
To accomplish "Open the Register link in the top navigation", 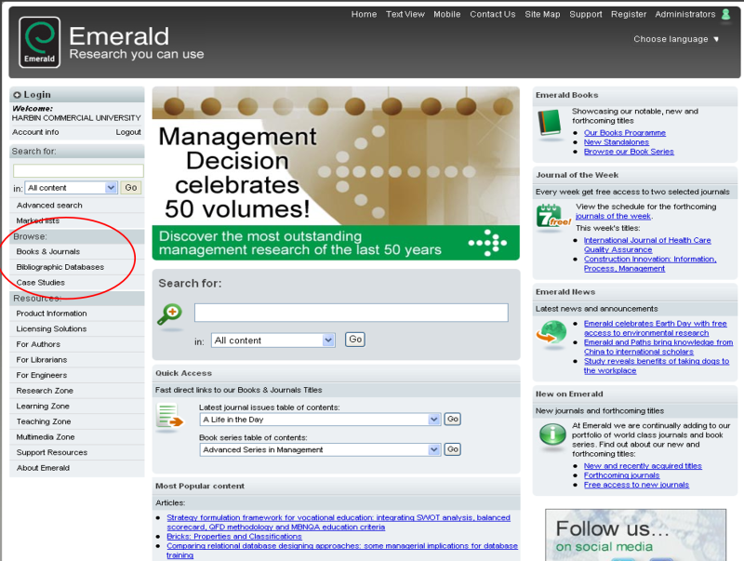I will pyautogui.click(x=629, y=14).
